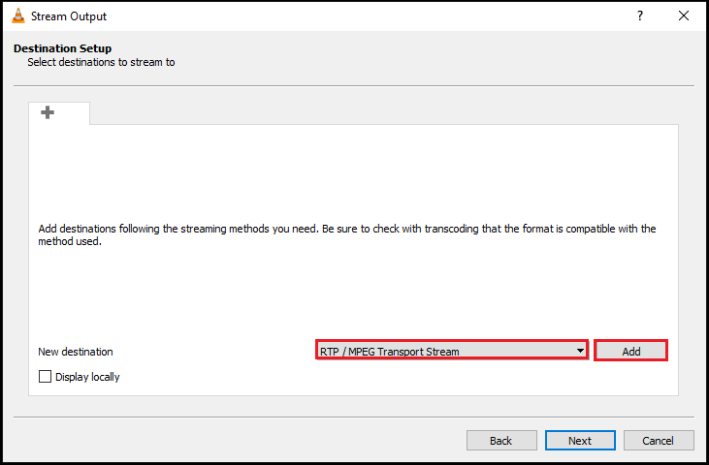Click empty tab bar right of plus tab
Viewport: 709px width, 465px height.
pyautogui.click(x=388, y=112)
